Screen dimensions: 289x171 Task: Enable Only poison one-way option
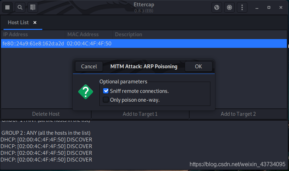click(x=106, y=100)
